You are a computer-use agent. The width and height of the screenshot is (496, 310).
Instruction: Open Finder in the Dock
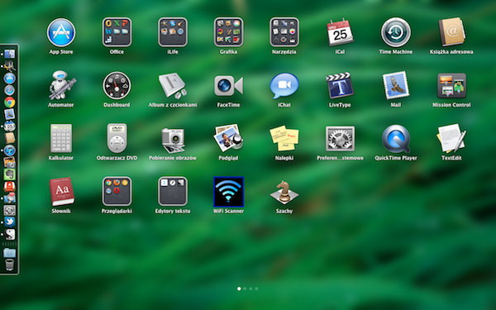[9, 54]
